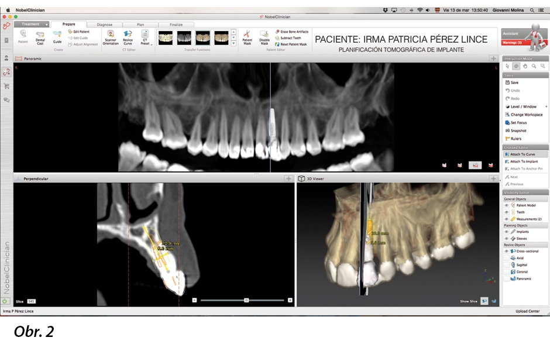Image resolution: width=550 pixels, height=351 pixels.
Task: Click Edit Patient in the ribbon
Action: pyautogui.click(x=79, y=32)
